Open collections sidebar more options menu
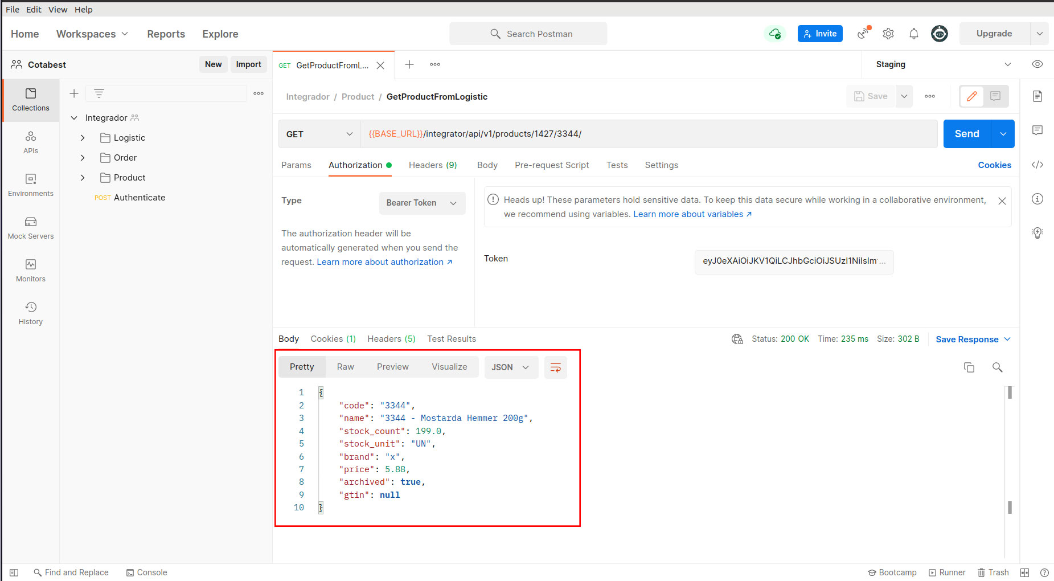1054x581 pixels. coord(259,93)
